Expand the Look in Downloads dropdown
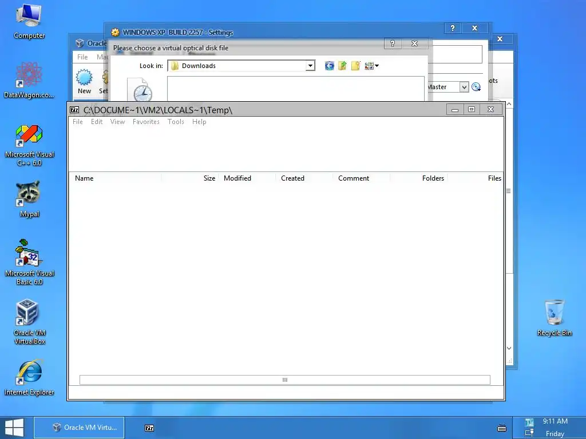 coord(310,66)
